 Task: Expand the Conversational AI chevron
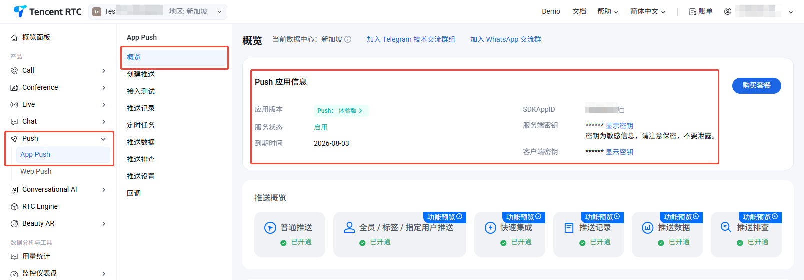click(x=104, y=190)
